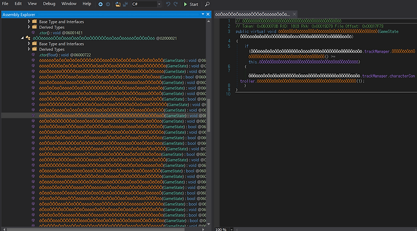Click Assembly Explorer scrollbar down arrow
The height and width of the screenshot is (231, 417).
209,224
